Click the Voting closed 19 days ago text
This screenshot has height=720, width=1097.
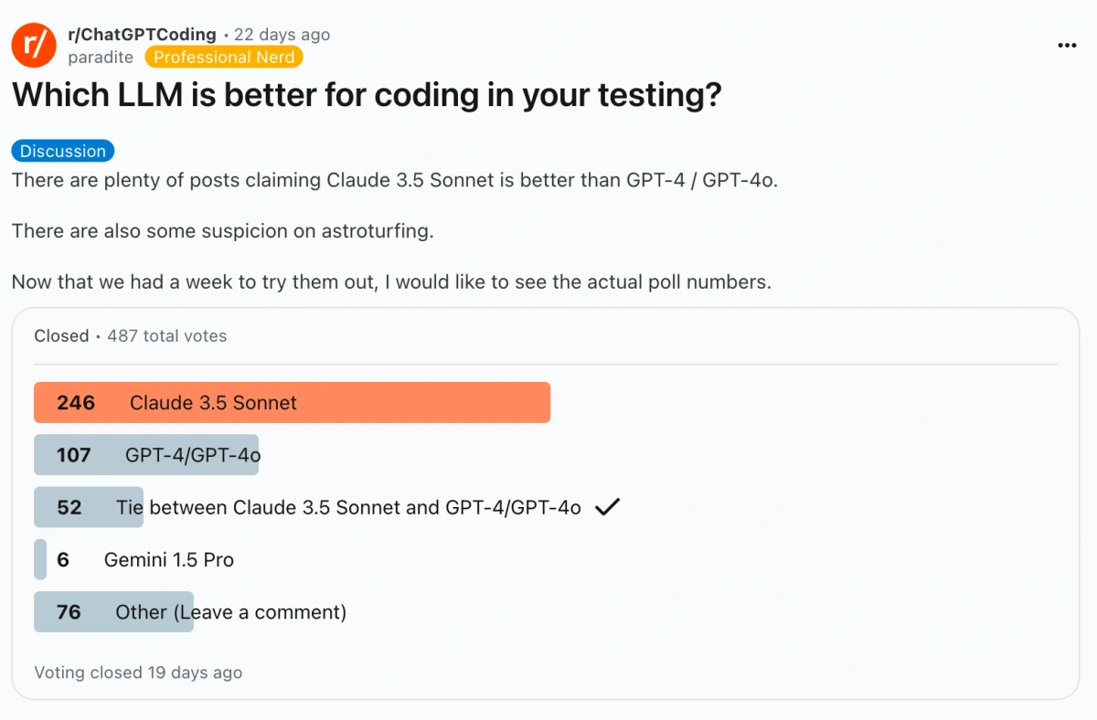pyautogui.click(x=138, y=672)
